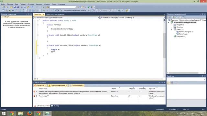Toggle the Предупреждений: 0 warnings filter

click(58, 85)
